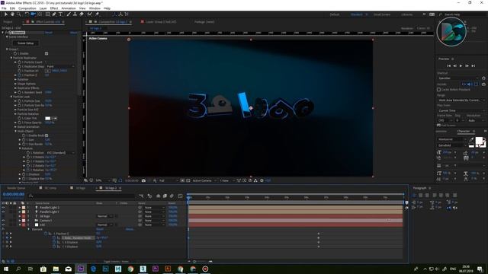Click the first frame button in Preview

coord(448,66)
